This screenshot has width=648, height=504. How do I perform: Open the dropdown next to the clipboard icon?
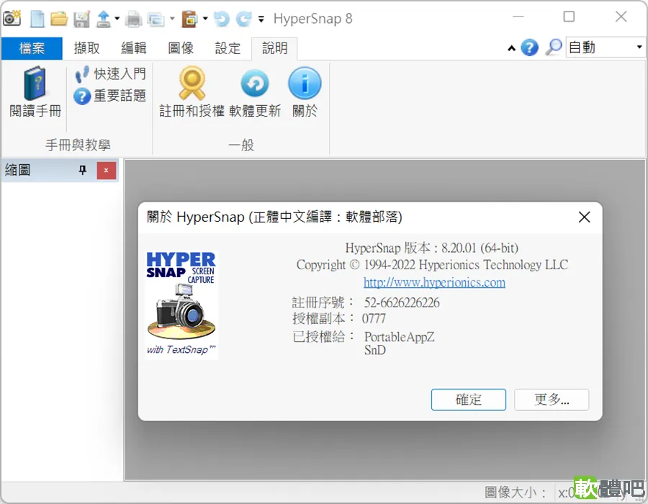tap(205, 19)
